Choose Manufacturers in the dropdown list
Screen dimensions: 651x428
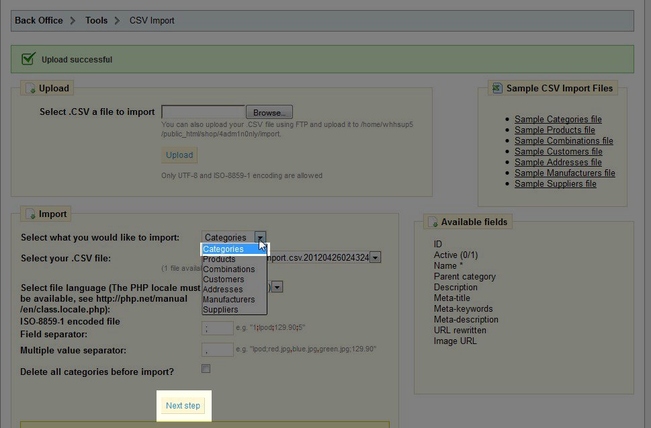coord(228,300)
